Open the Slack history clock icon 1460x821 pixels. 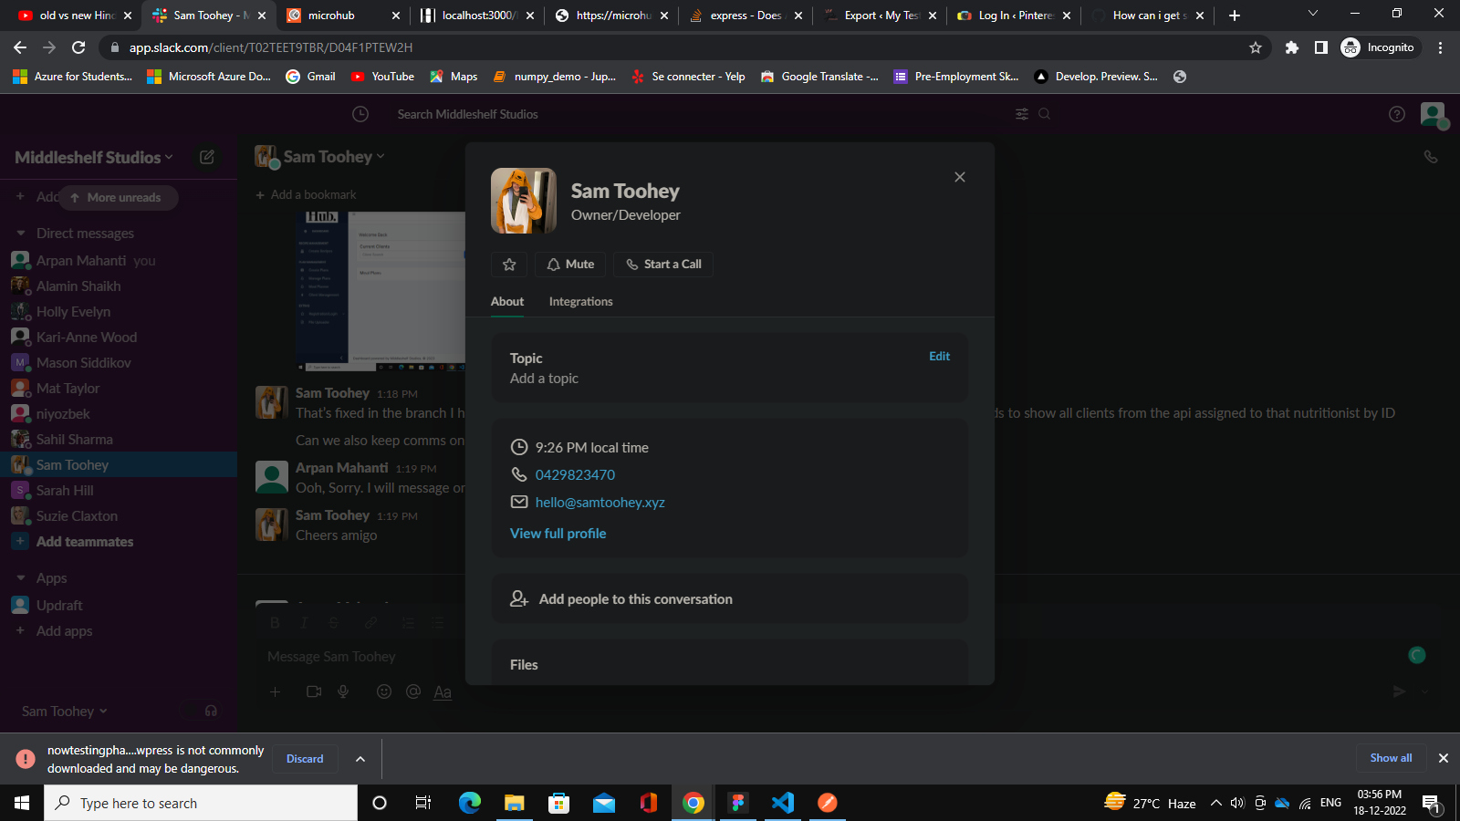(x=360, y=114)
